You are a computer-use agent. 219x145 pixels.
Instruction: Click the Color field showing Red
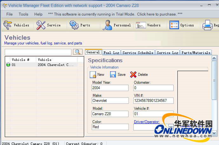coord(110,127)
